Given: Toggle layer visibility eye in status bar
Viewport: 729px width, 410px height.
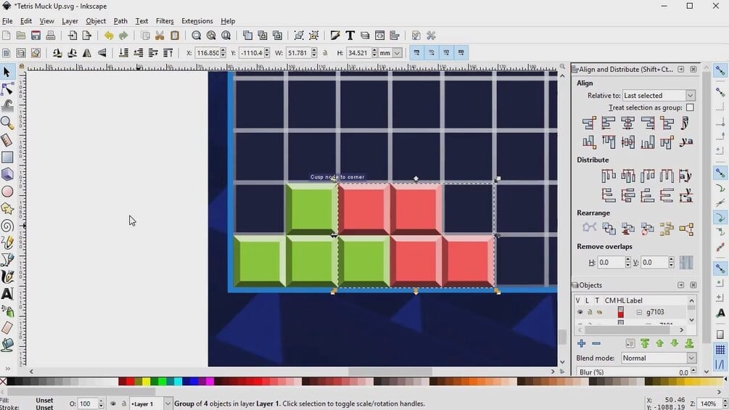Looking at the screenshot, I should coord(113,403).
